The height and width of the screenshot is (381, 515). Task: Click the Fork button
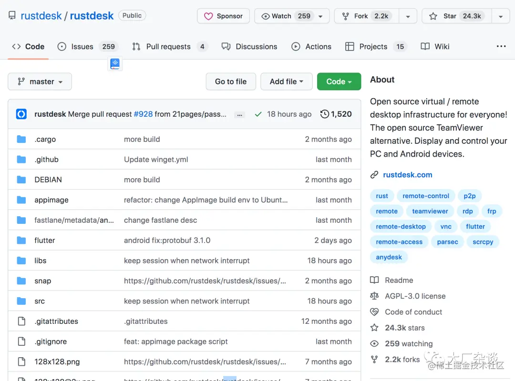(x=367, y=16)
